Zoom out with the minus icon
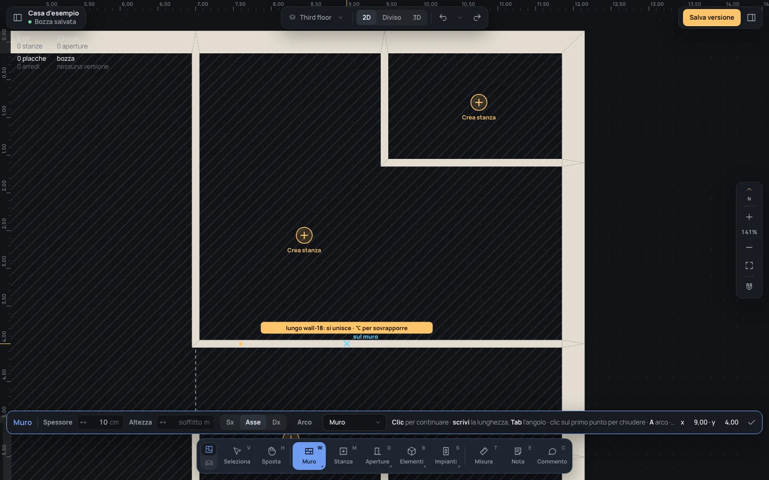 pyautogui.click(x=749, y=247)
